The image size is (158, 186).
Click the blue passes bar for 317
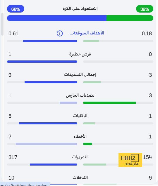[x=54, y=164]
